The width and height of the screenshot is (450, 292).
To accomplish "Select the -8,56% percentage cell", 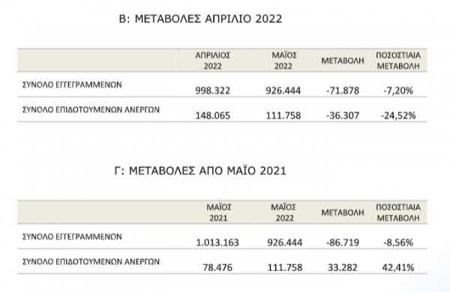I will pyautogui.click(x=398, y=243).
